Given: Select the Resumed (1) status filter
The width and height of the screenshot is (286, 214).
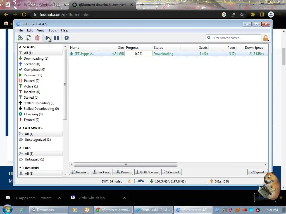Looking at the screenshot, I should pyautogui.click(x=33, y=75).
